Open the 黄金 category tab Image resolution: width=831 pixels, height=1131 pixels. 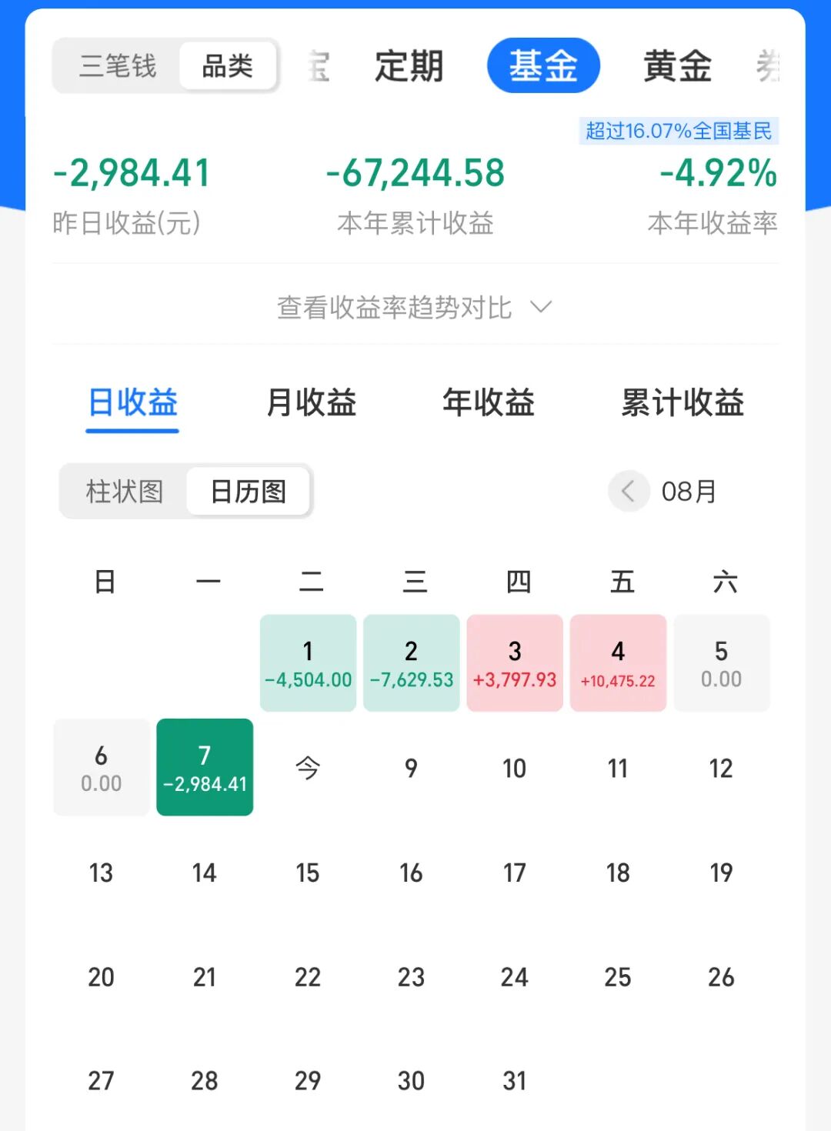click(x=677, y=66)
